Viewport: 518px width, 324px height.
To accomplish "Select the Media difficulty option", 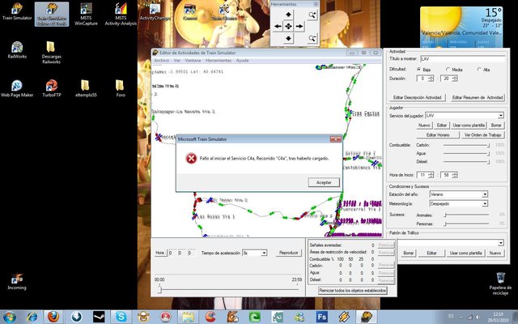I will [449, 70].
